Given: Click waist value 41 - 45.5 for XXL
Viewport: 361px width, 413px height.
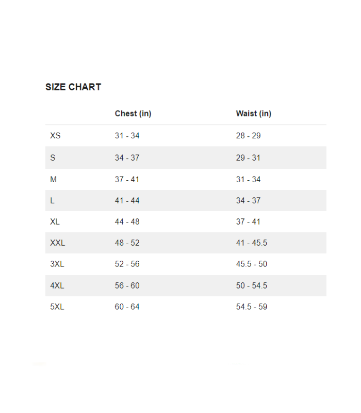Looking at the screenshot, I should point(252,243).
